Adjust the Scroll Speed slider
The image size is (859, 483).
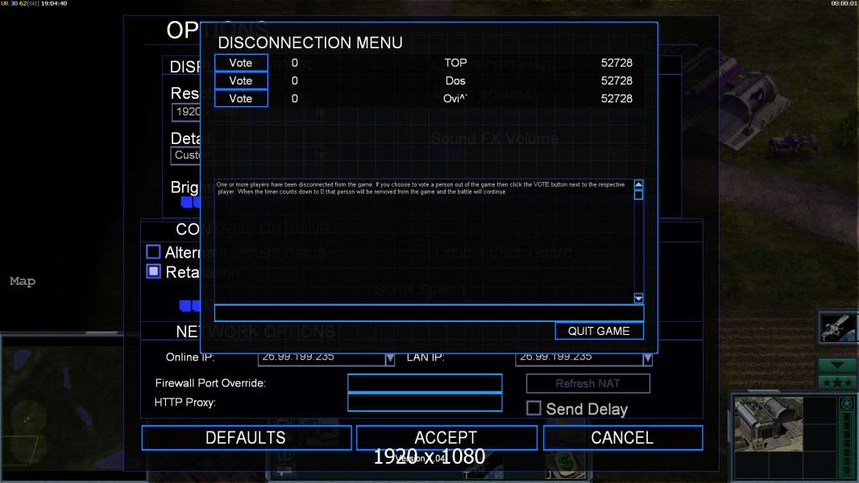tap(189, 306)
